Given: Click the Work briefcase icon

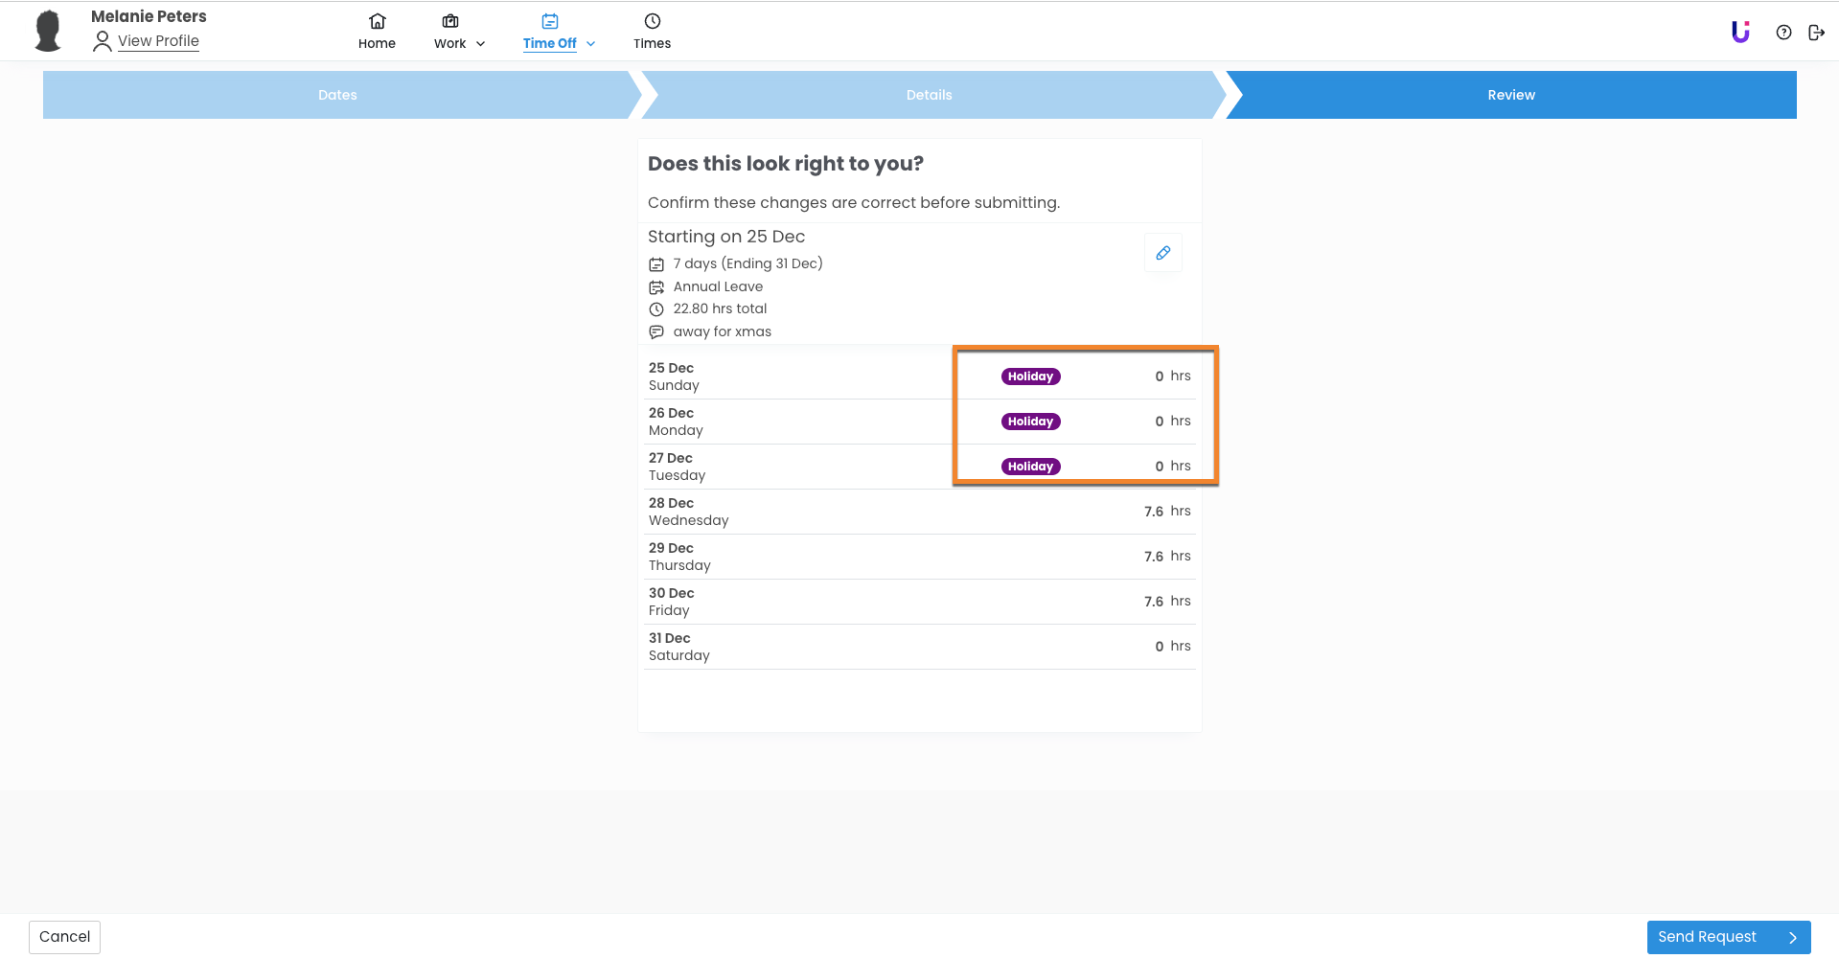Looking at the screenshot, I should pyautogui.click(x=449, y=21).
